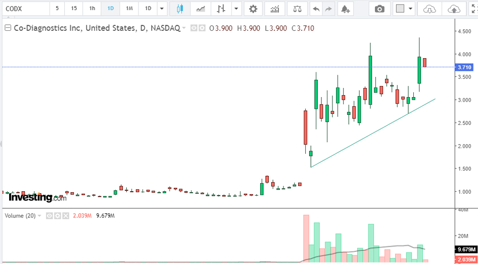Collapse the Co-Diagnostics legend box icon

tap(8, 28)
